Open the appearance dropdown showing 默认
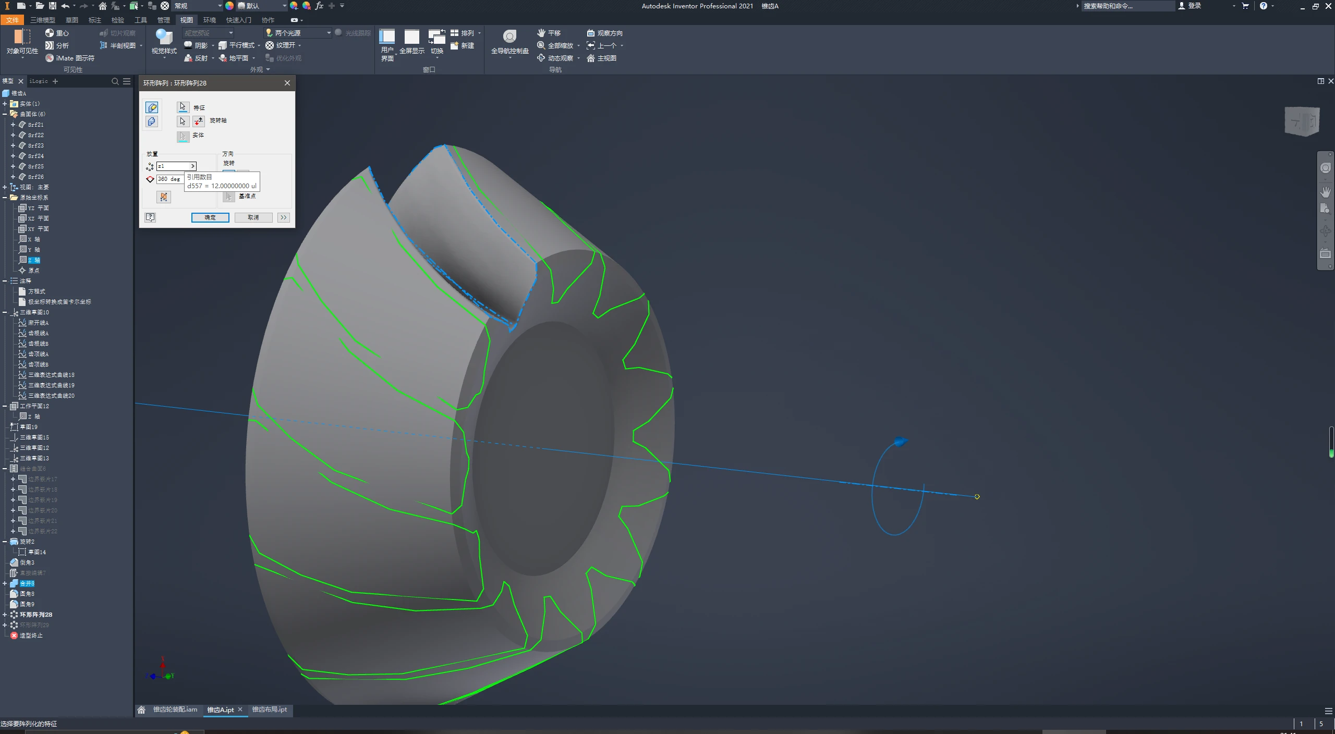This screenshot has height=734, width=1335. click(x=262, y=6)
